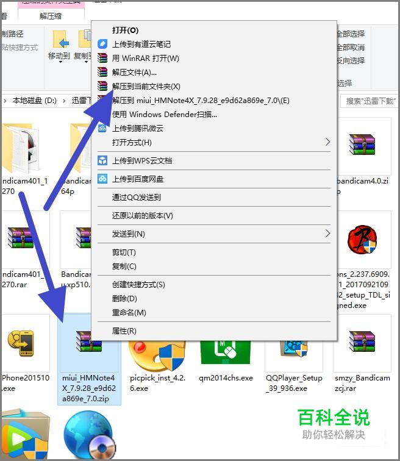Expand chevron after 本地磁盘 (D:) breadcrumb

(x=64, y=101)
